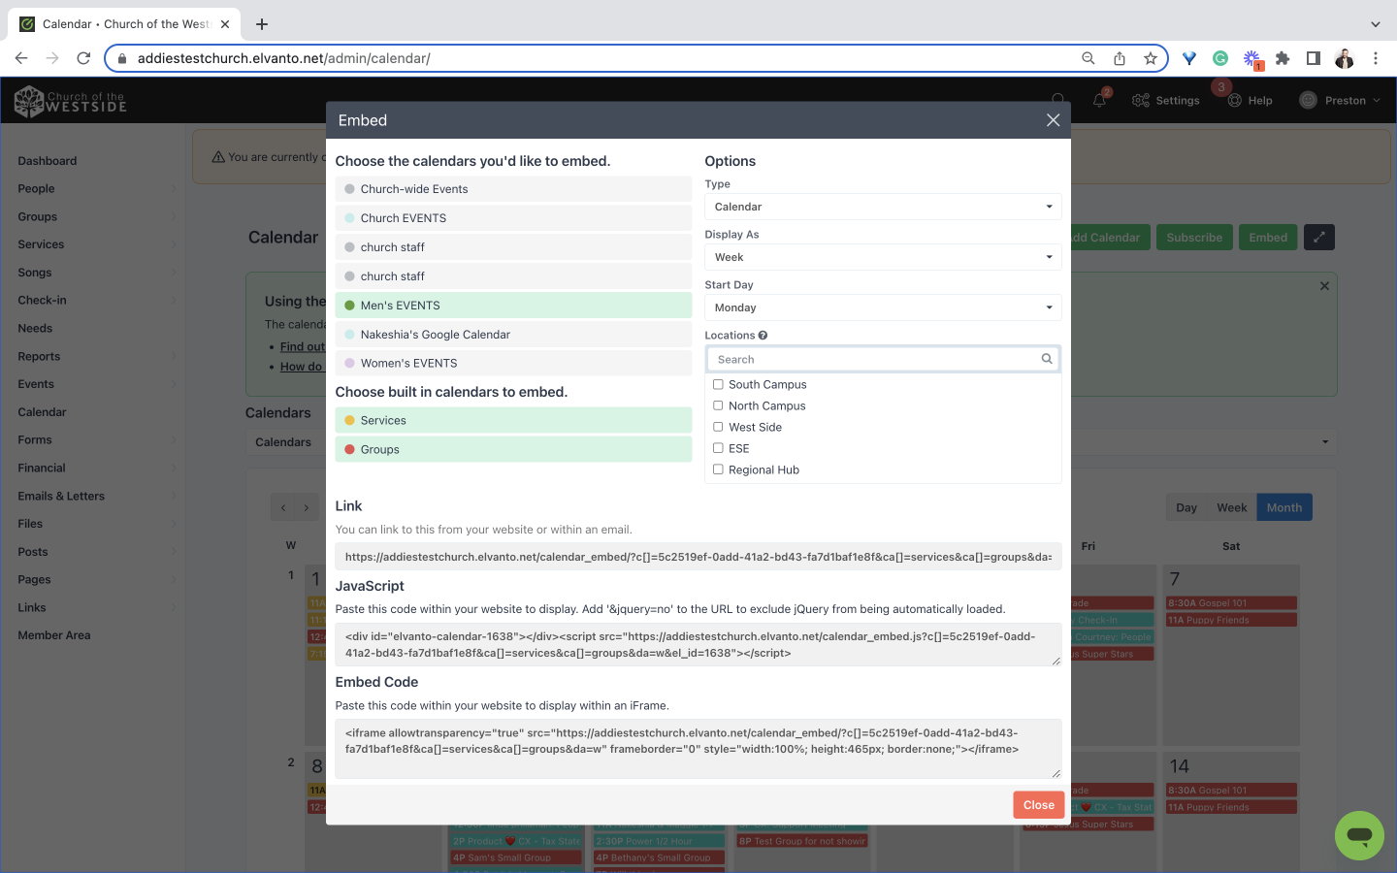
Task: Click inside the JavaScript code box
Action: pyautogui.click(x=698, y=644)
